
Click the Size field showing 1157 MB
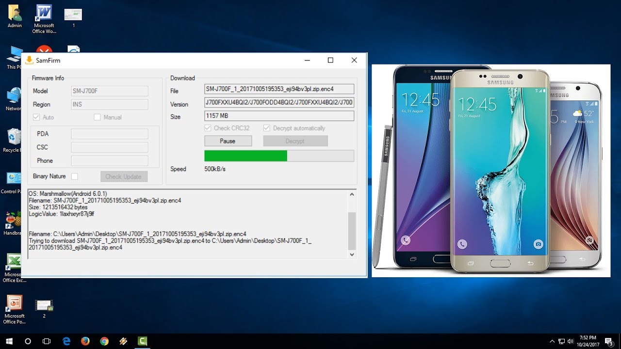(279, 116)
